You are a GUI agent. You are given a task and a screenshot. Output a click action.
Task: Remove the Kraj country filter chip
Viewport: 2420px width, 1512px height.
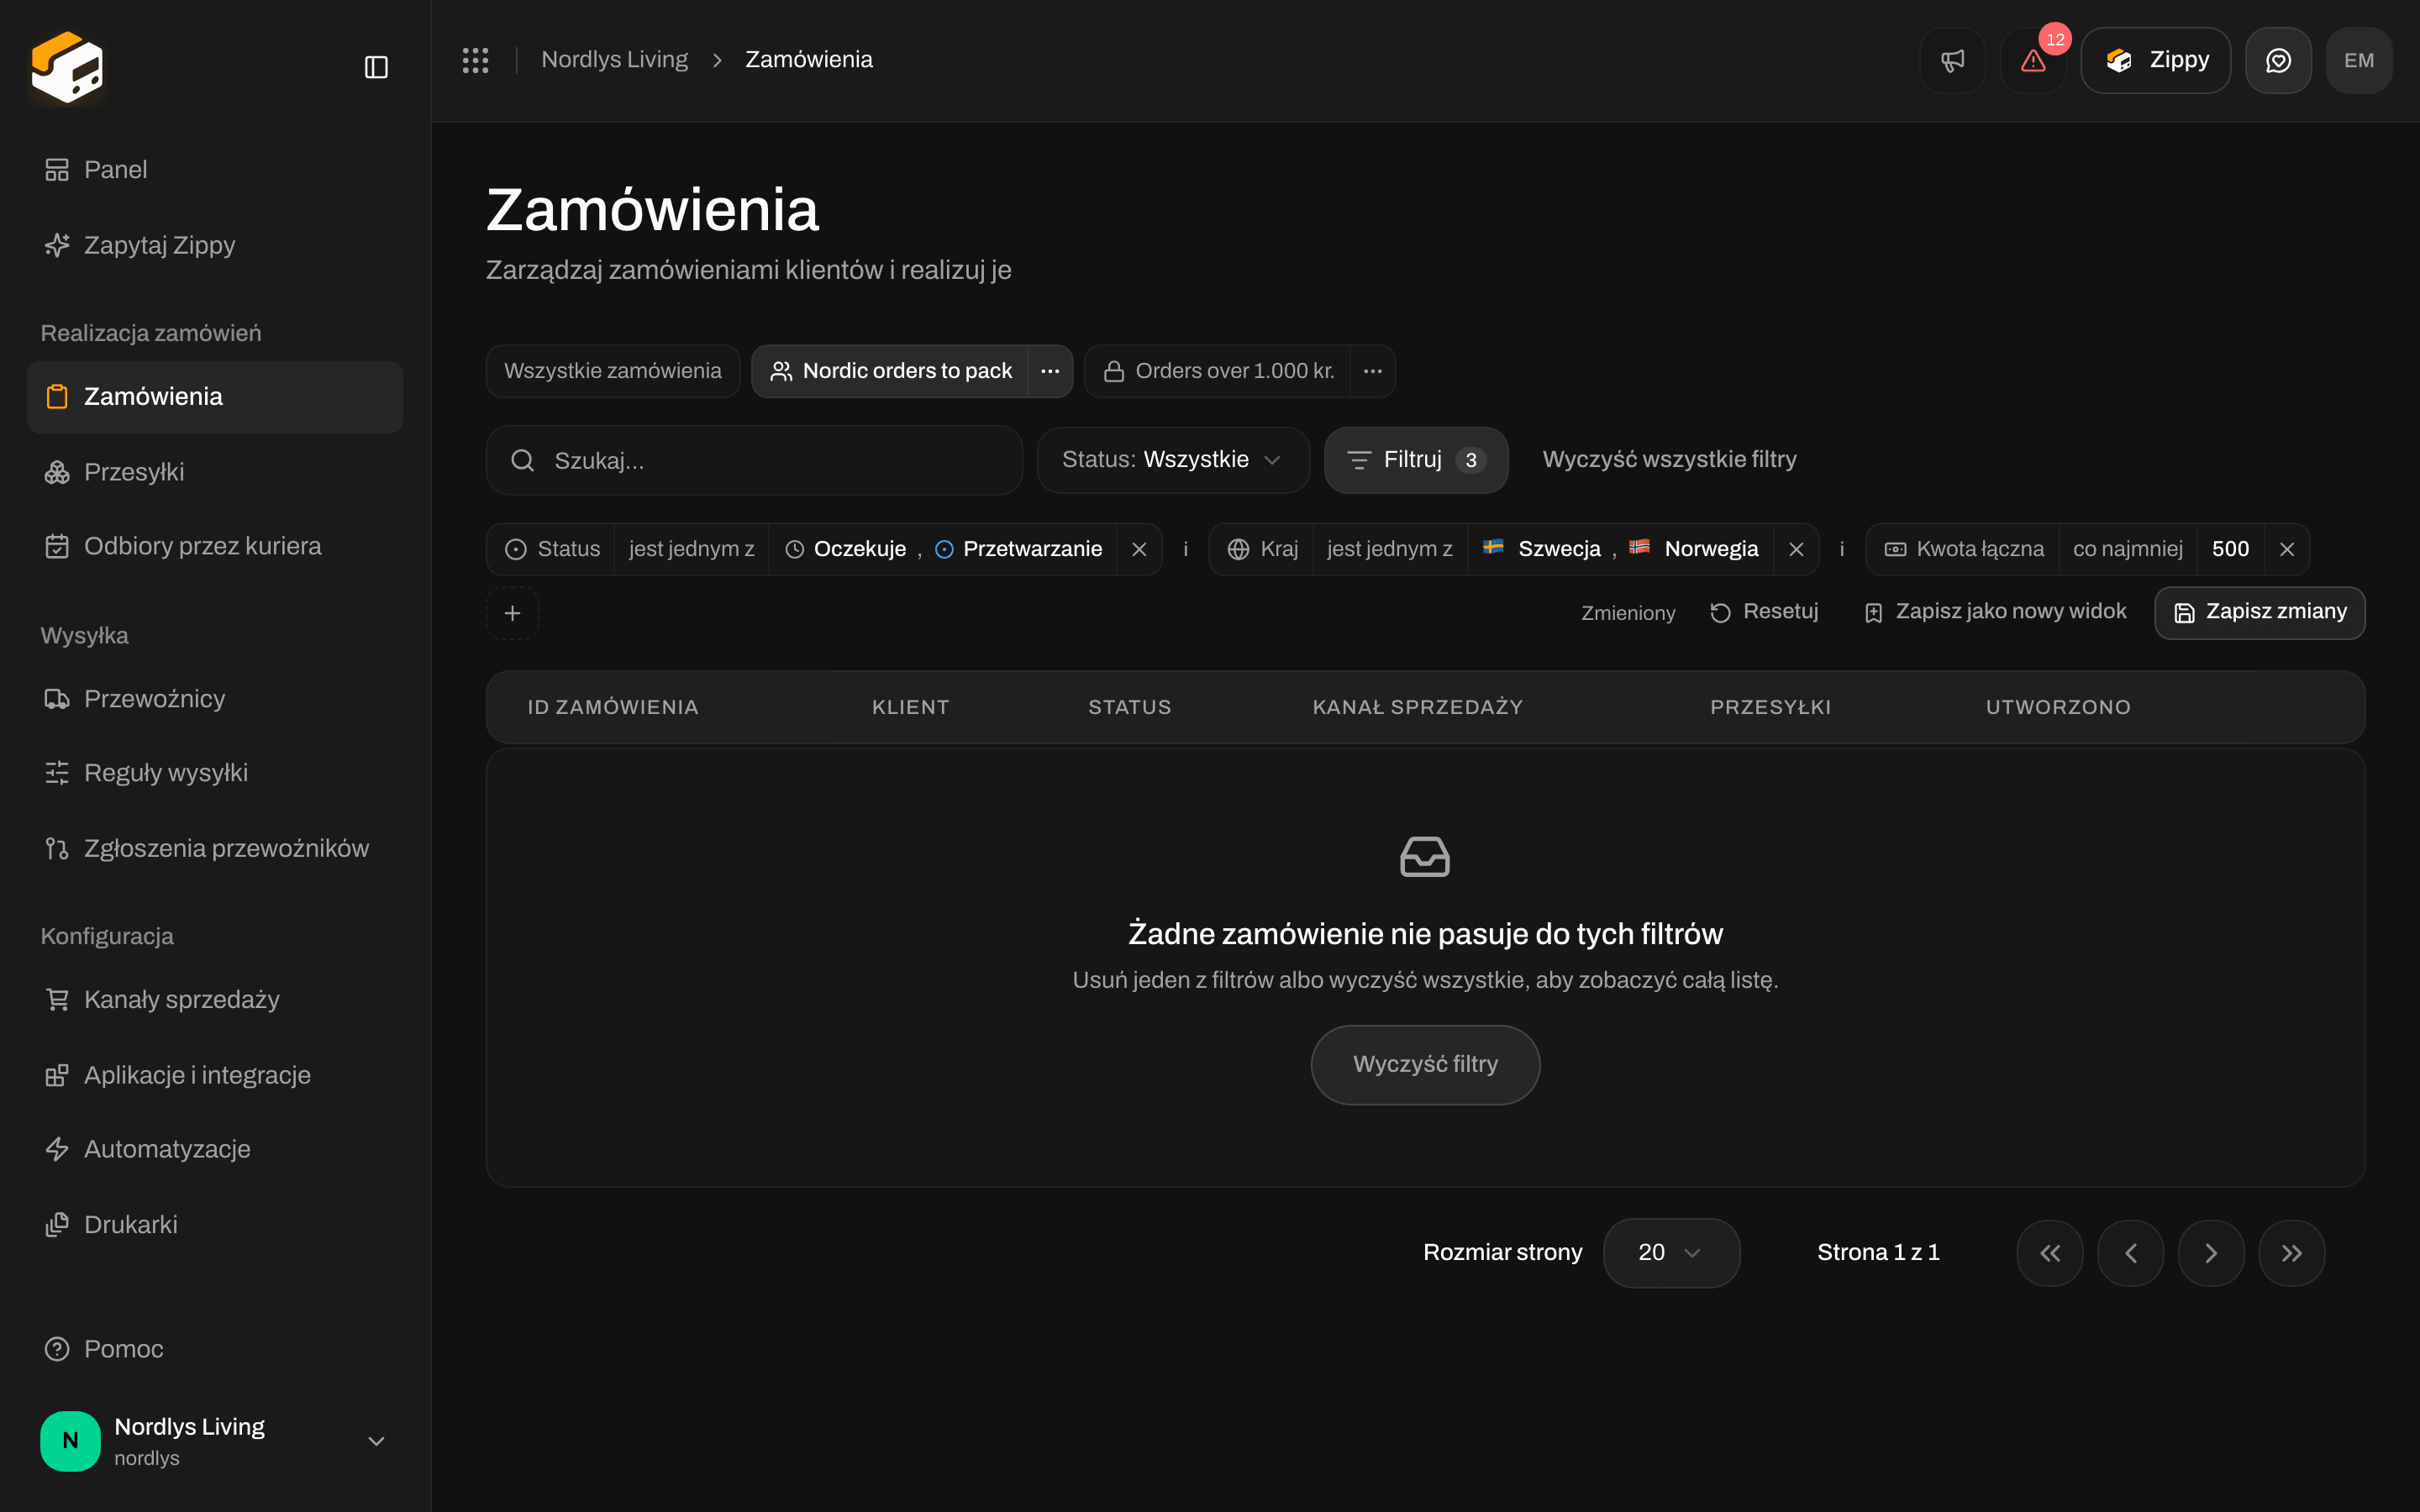tap(1796, 549)
